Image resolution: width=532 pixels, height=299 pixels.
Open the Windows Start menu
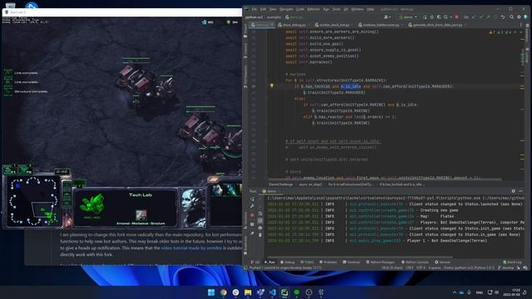click(x=211, y=292)
